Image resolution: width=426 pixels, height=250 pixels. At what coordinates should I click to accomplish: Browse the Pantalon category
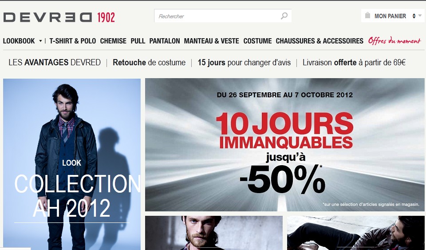pyautogui.click(x=164, y=41)
